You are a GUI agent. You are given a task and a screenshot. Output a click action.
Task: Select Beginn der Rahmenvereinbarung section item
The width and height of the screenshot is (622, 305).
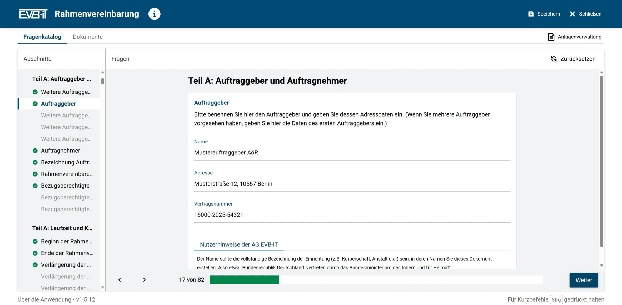click(x=66, y=241)
